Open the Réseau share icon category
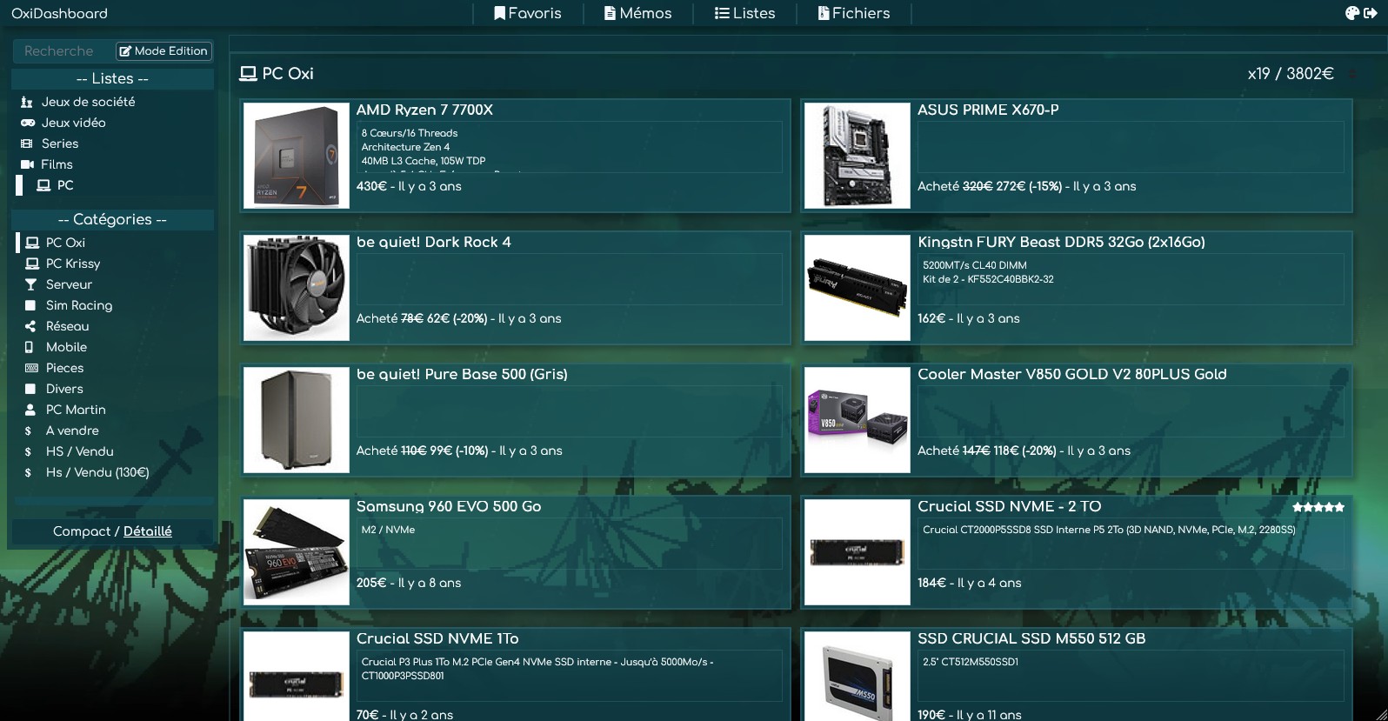Viewport: 1388px width, 721px height. [57, 326]
